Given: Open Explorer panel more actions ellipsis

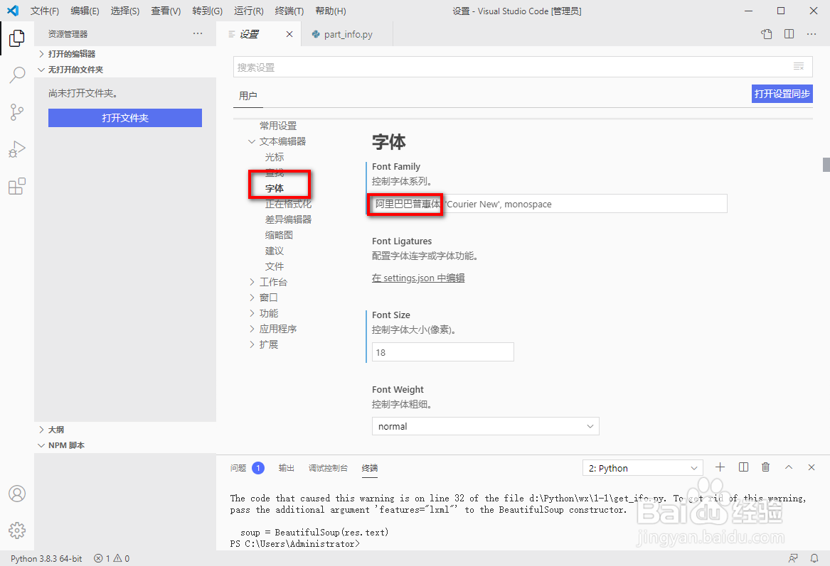Looking at the screenshot, I should [x=198, y=34].
